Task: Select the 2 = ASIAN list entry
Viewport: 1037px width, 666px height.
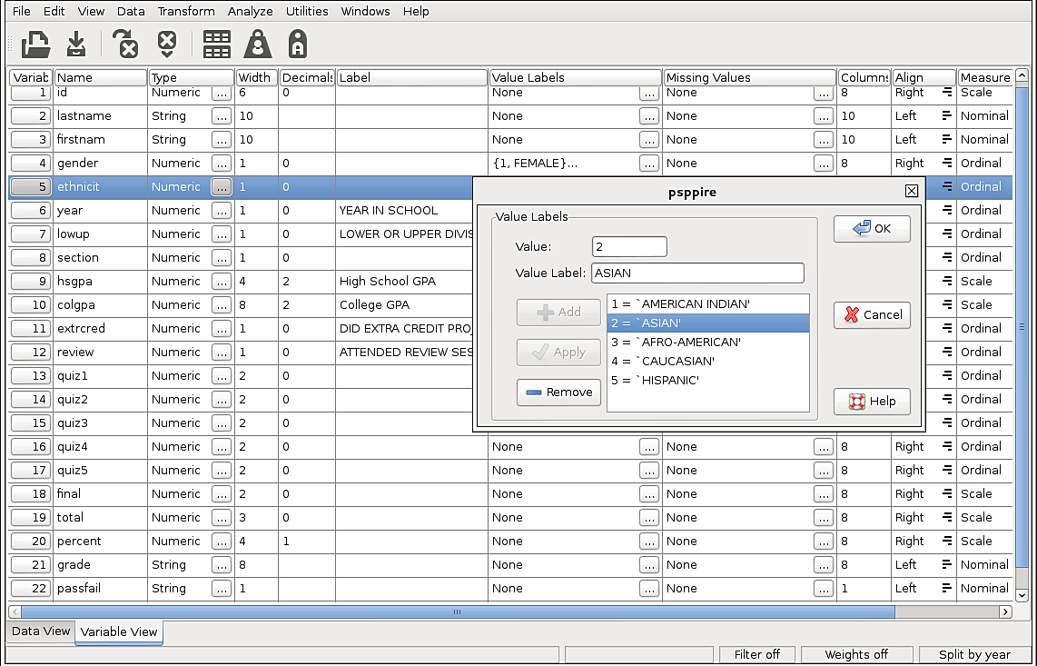Action: (x=707, y=323)
